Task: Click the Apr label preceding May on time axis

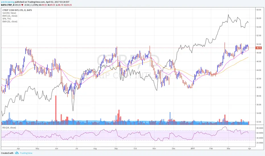Action: click(x=18, y=149)
